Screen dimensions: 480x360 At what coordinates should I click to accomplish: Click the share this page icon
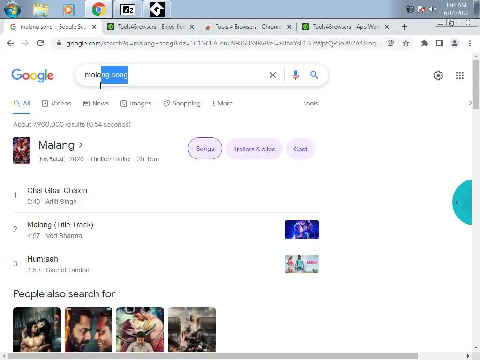click(390, 43)
